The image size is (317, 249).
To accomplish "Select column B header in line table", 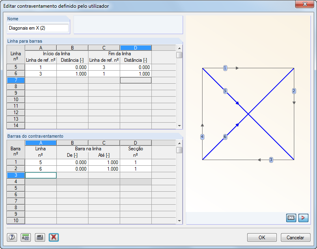I will pyautogui.click(x=72, y=48).
